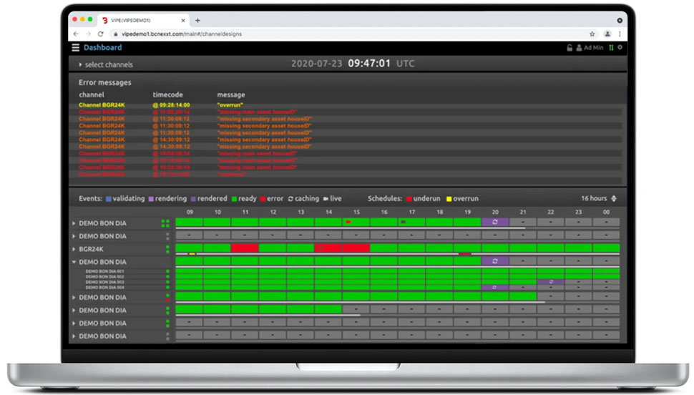Collapse the expanded DEMO BON DIA channel

[74, 262]
